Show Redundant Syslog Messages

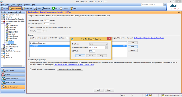(70, 69)
